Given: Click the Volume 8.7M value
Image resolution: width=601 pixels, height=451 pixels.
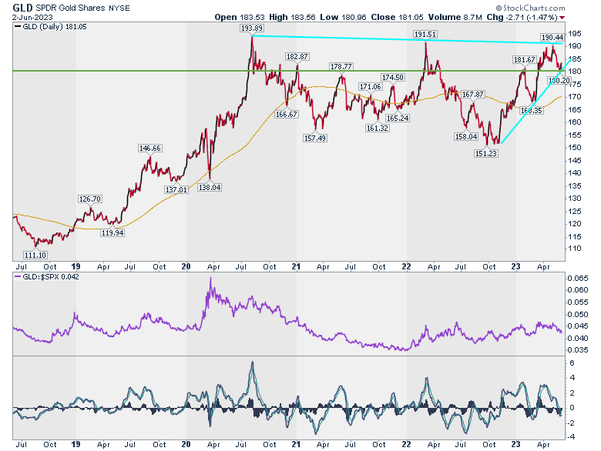Looking at the screenshot, I should click(455, 17).
